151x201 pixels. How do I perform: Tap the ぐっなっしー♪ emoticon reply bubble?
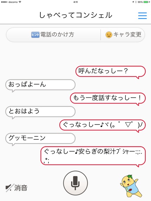[103, 126]
